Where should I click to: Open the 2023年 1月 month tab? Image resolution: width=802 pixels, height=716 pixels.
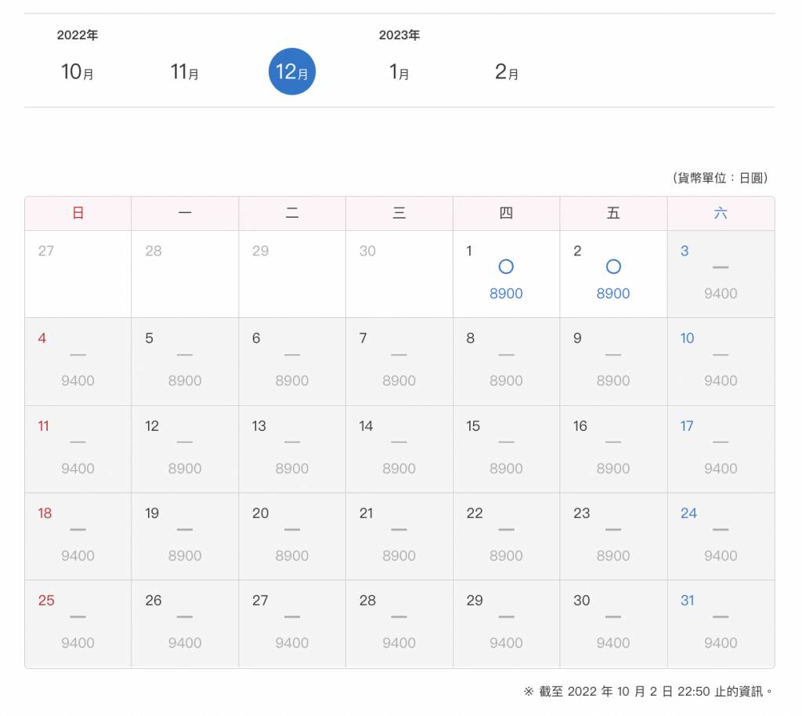(399, 72)
